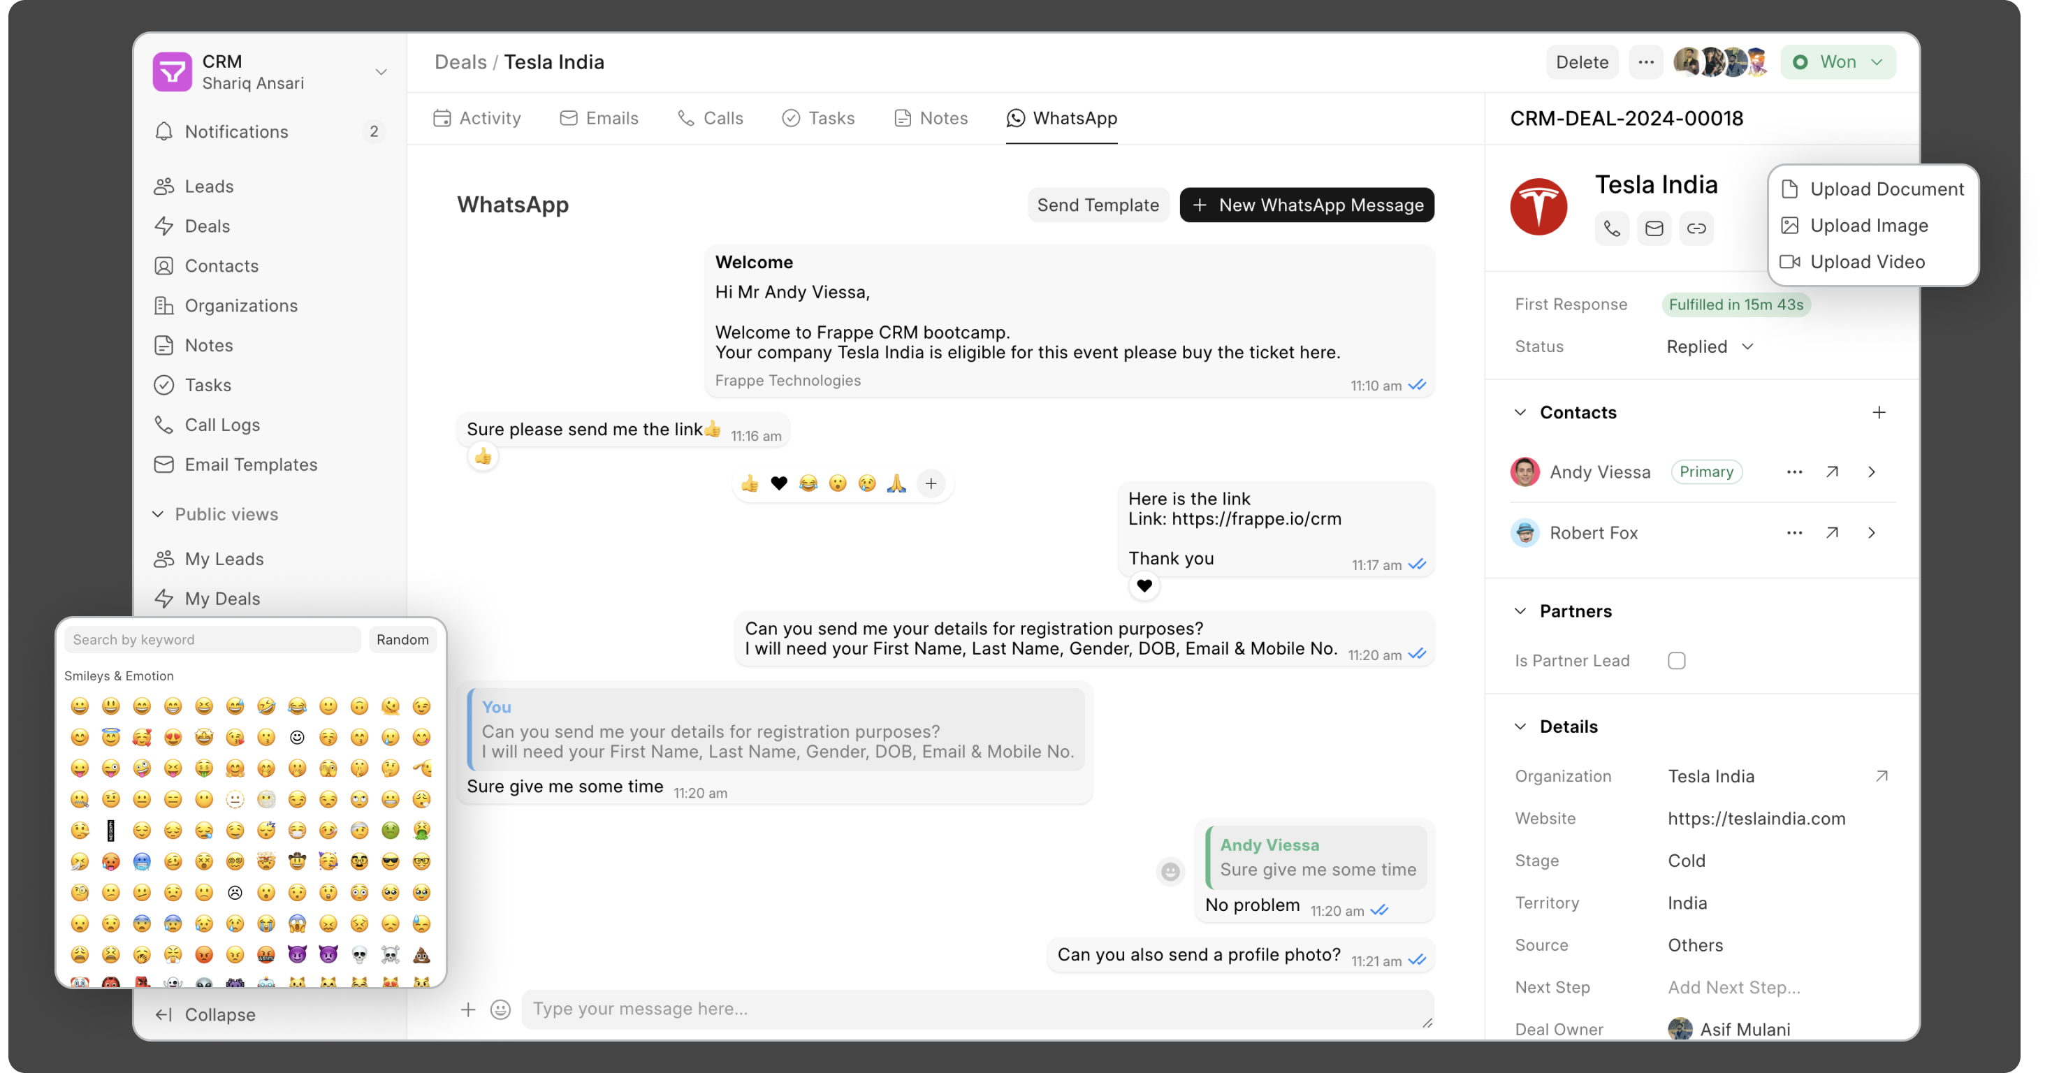Switch to the Notes tab
2052x1073 pixels.
[x=931, y=118]
